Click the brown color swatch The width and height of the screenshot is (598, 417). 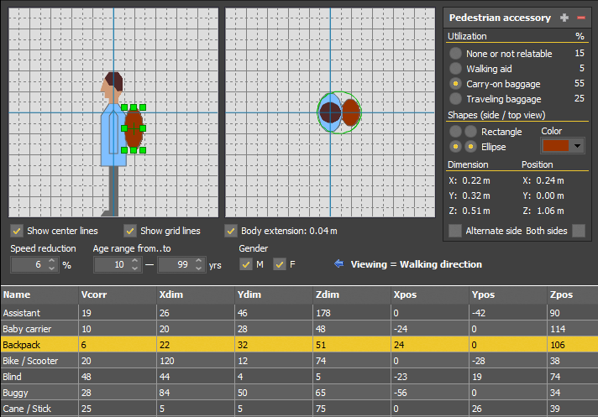(556, 146)
